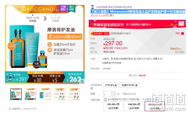Click the 聚 logo on red banner
Image resolution: width=188 pixels, height=113 pixels.
(x=181, y=24)
